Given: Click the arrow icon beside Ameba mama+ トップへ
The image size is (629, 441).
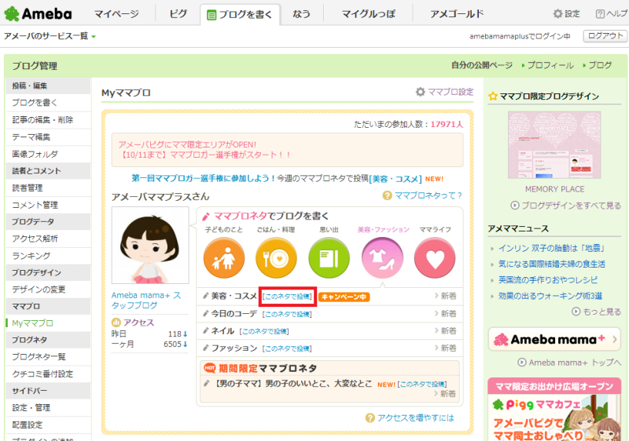Looking at the screenshot, I should point(522,363).
